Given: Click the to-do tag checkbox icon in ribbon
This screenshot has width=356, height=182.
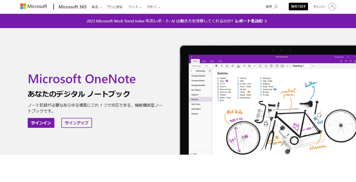Looking at the screenshot, I should tap(282, 66).
